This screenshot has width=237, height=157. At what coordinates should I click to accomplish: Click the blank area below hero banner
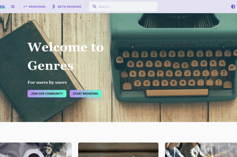[119, 132]
